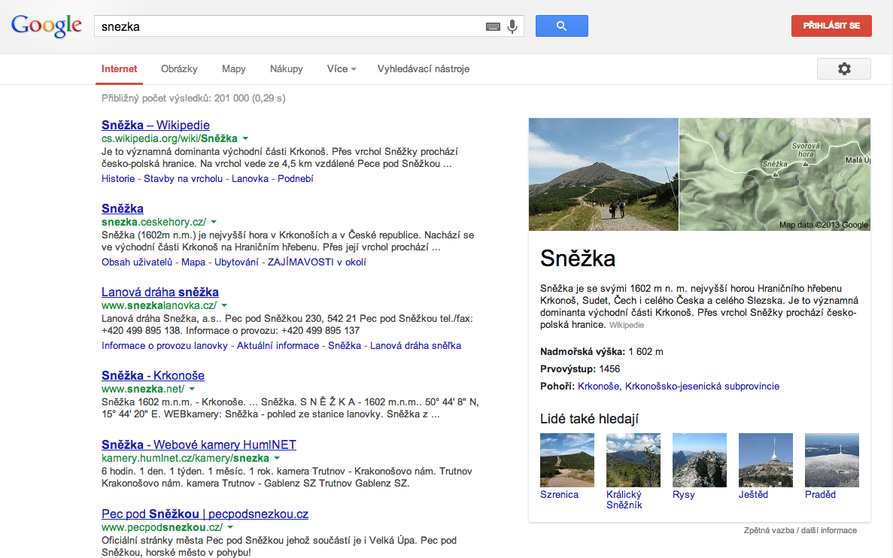Open settings gear menu

coord(844,69)
